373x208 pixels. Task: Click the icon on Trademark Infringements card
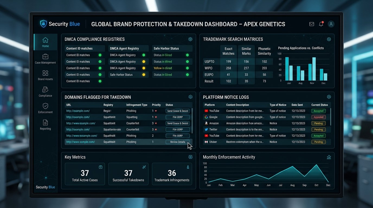[x=188, y=167]
